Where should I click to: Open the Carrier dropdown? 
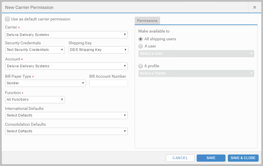pos(66,35)
